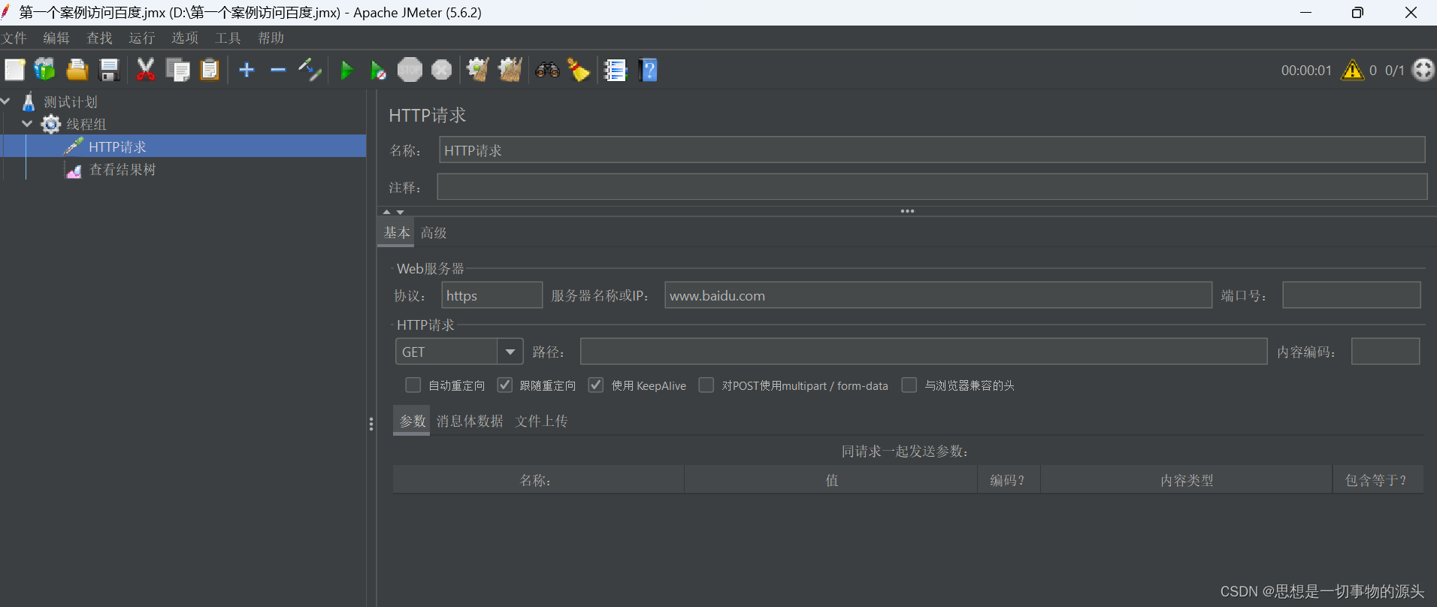
Task: Click the Reset Search icon
Action: 579,70
